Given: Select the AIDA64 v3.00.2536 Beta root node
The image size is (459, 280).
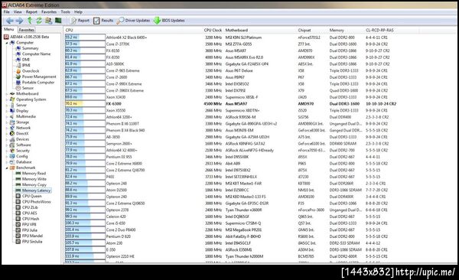Looking at the screenshot, I should [x=26, y=37].
